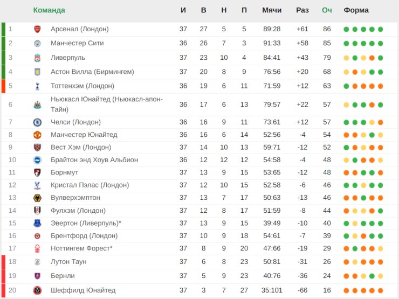Click the Tottenham club crest icon
Screen dimensions: 399x299
37,86
